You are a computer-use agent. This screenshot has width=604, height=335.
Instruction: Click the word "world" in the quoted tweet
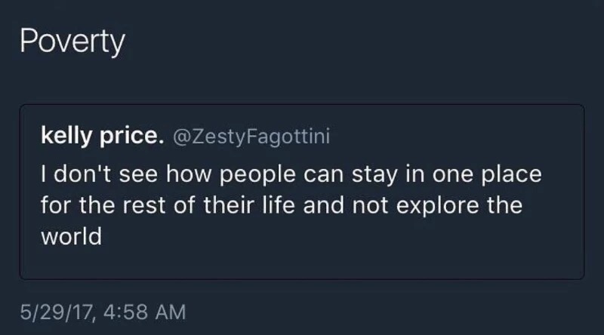click(70, 237)
